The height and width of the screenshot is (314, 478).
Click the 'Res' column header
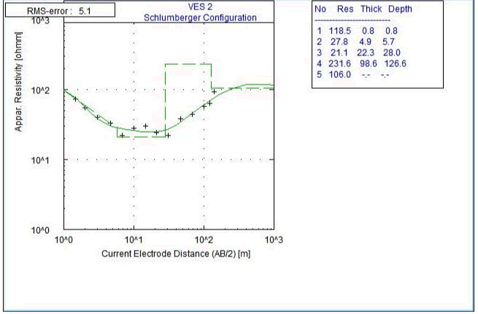coord(344,9)
